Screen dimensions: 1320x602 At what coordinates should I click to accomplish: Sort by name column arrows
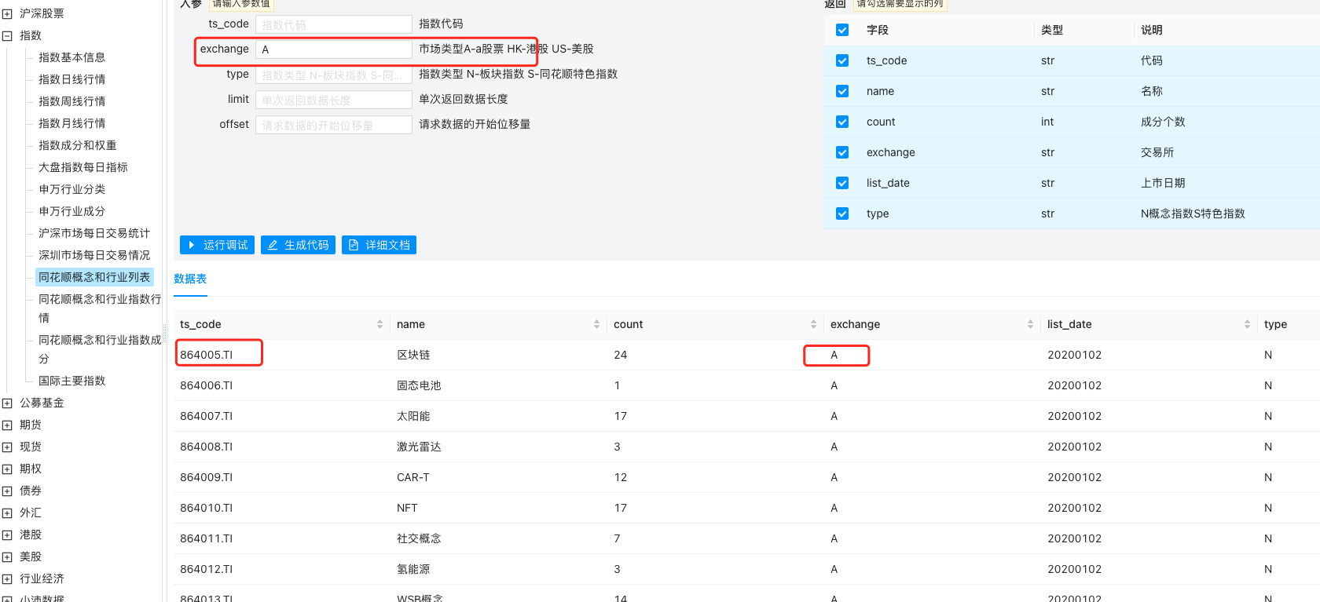(596, 324)
